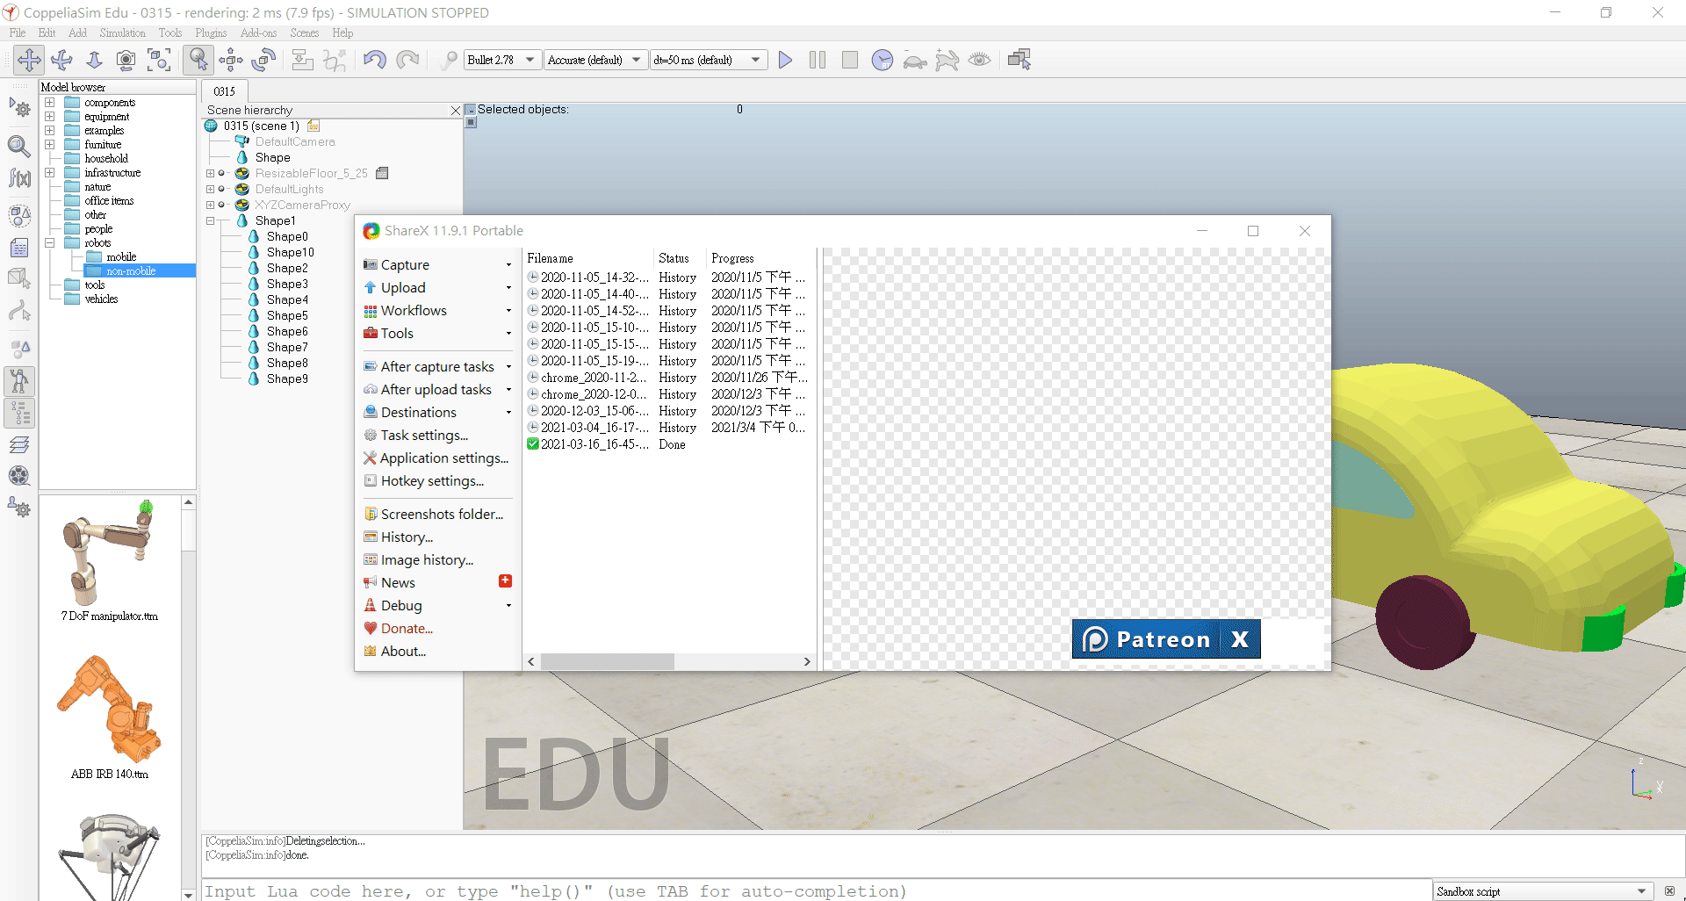The height and width of the screenshot is (901, 1686).
Task: Select the object rotate tool in the toolbar
Action: tap(263, 60)
